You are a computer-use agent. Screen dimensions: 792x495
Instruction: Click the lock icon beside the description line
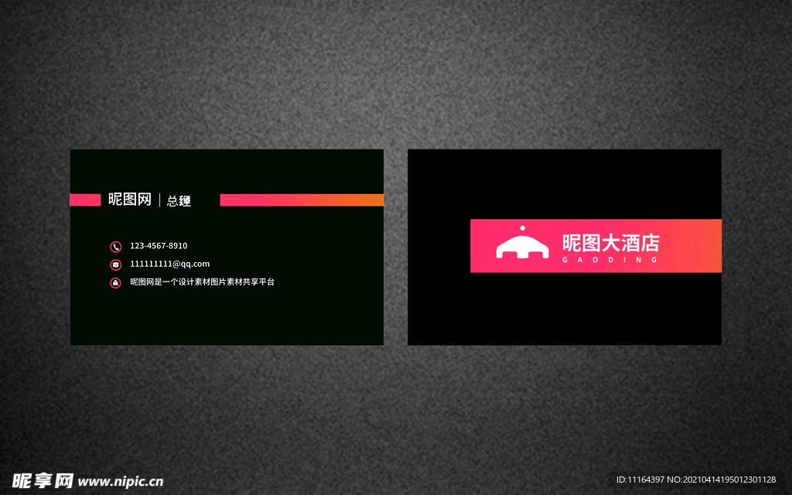(116, 283)
